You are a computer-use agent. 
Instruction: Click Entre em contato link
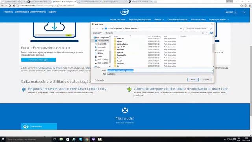click(198, 19)
